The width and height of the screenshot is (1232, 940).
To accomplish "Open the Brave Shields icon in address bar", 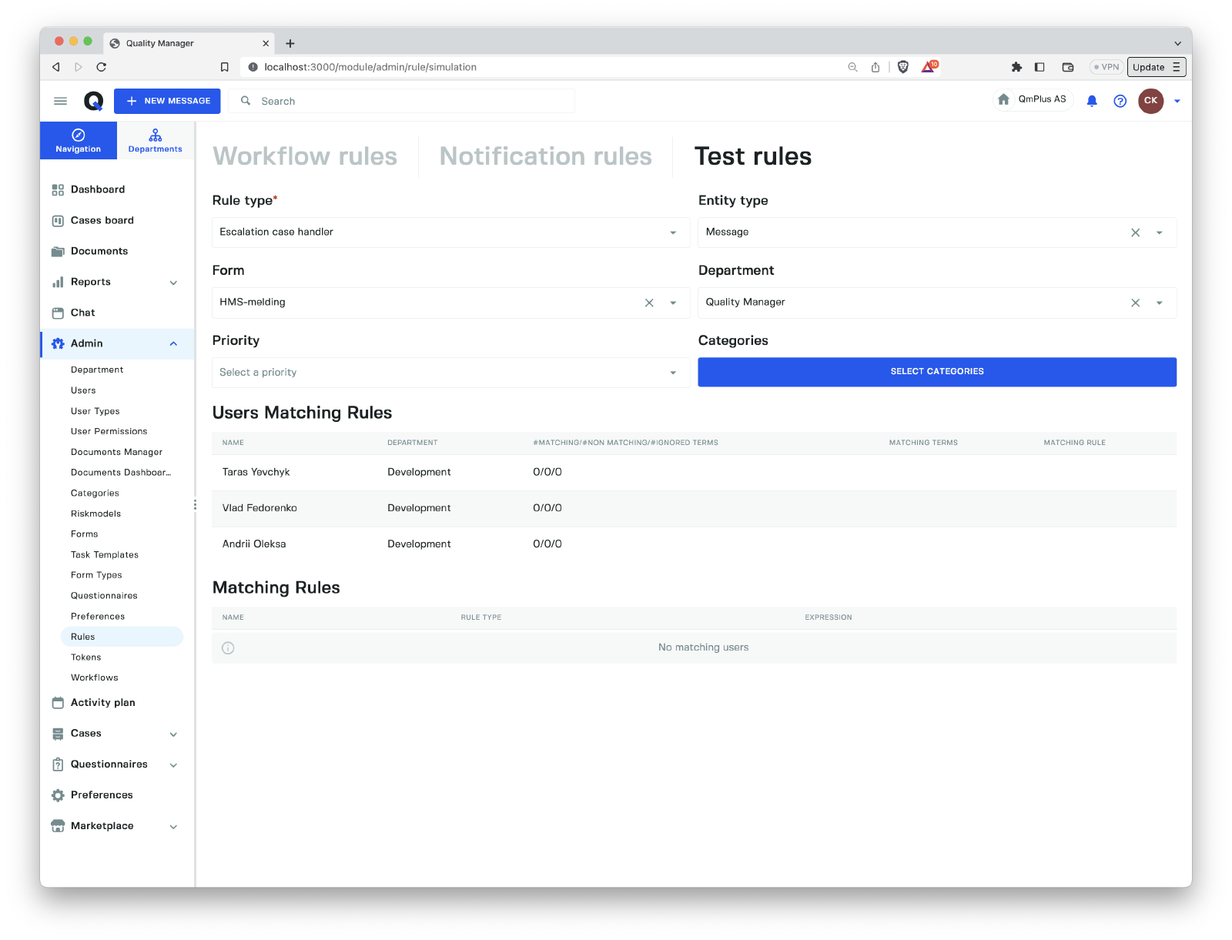I will (903, 67).
